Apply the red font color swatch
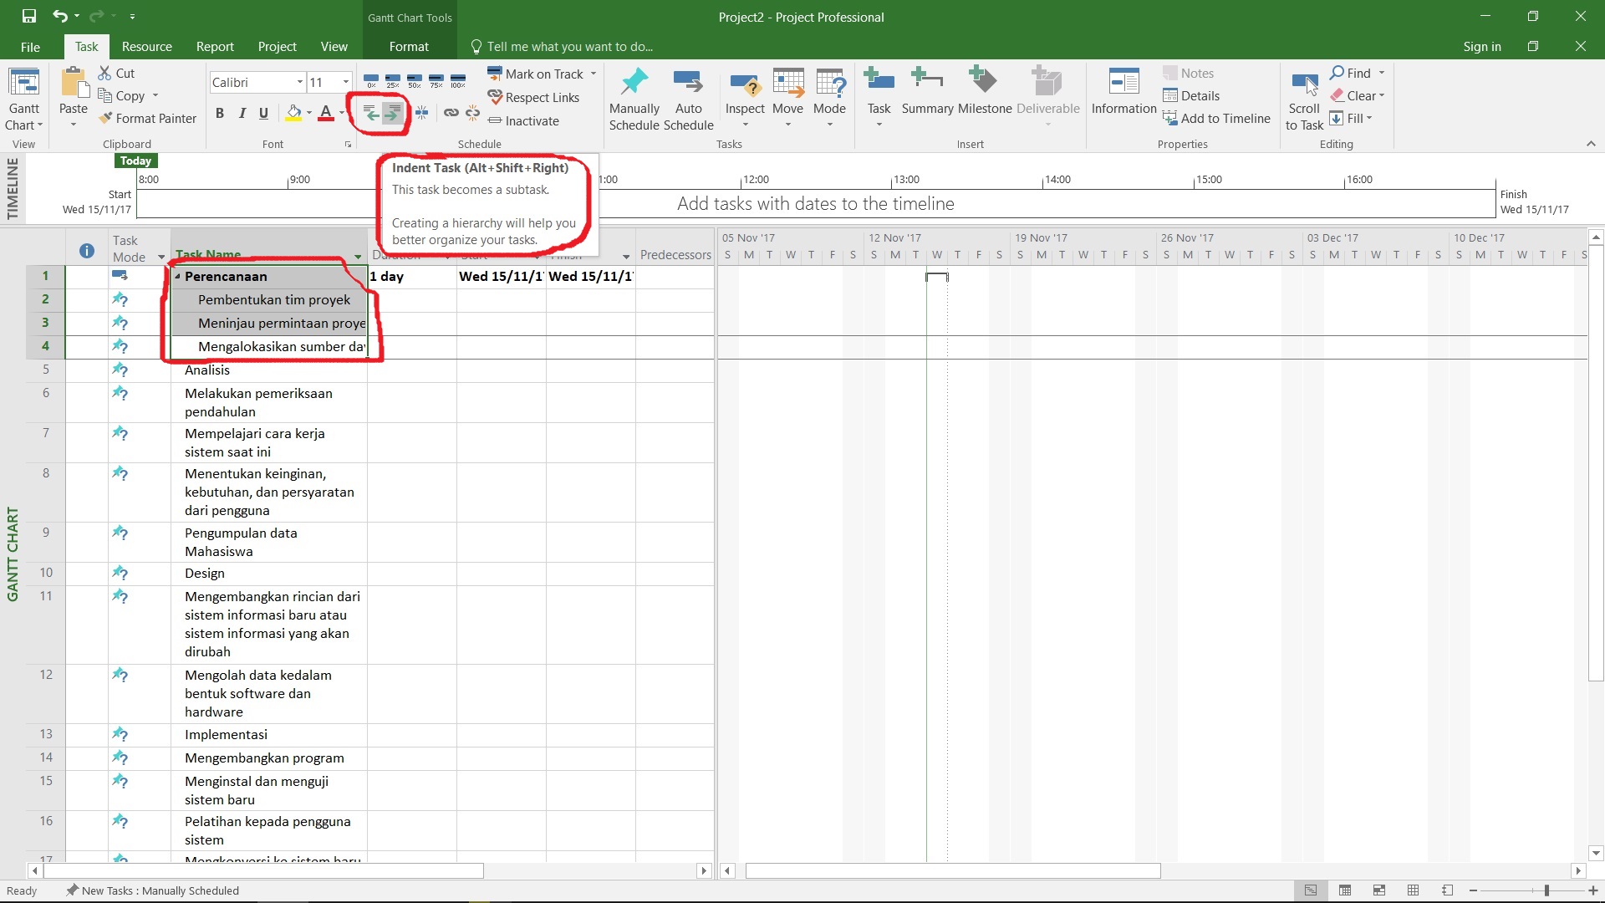This screenshot has width=1605, height=903. (326, 113)
